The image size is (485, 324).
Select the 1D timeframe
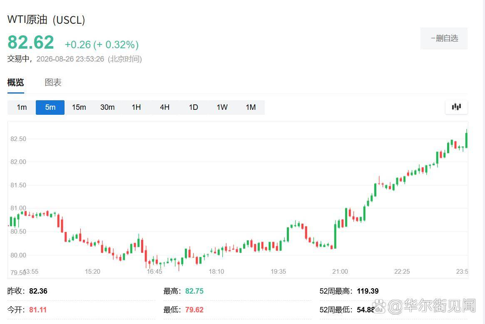click(x=193, y=107)
